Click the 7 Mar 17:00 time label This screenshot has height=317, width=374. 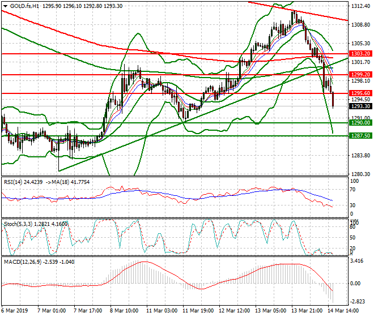click(88, 311)
